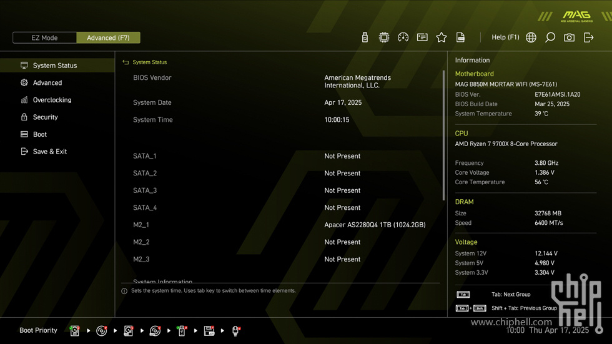The width and height of the screenshot is (612, 344).
Task: Click Core Temperature 56 °C value
Action: [541, 182]
